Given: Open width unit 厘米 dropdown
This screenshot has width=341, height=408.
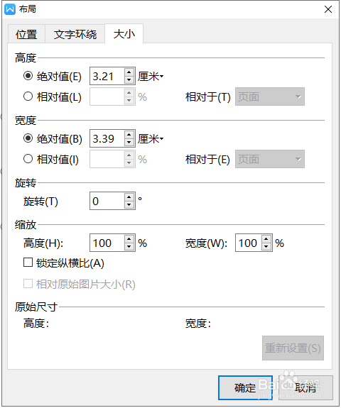Looking at the screenshot, I should tap(151, 138).
